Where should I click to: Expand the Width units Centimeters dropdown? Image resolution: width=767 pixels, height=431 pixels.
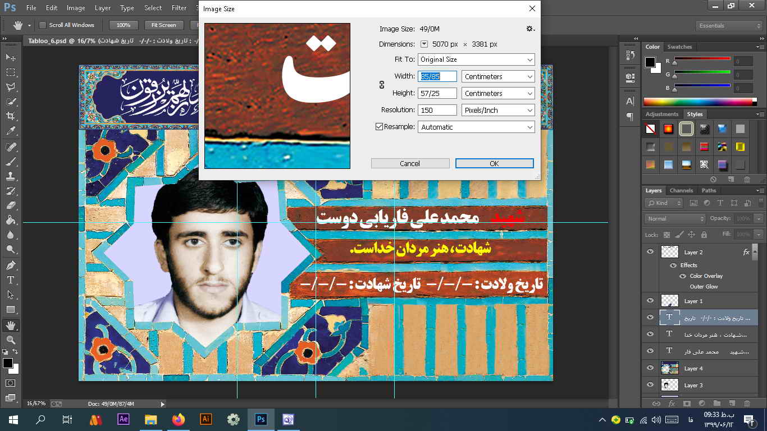tap(497, 76)
